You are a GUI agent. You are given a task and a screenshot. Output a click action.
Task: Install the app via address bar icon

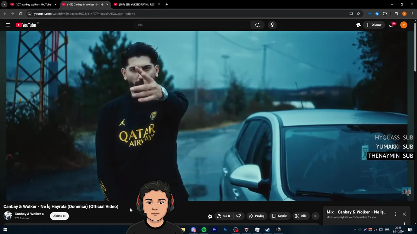[x=351, y=14]
